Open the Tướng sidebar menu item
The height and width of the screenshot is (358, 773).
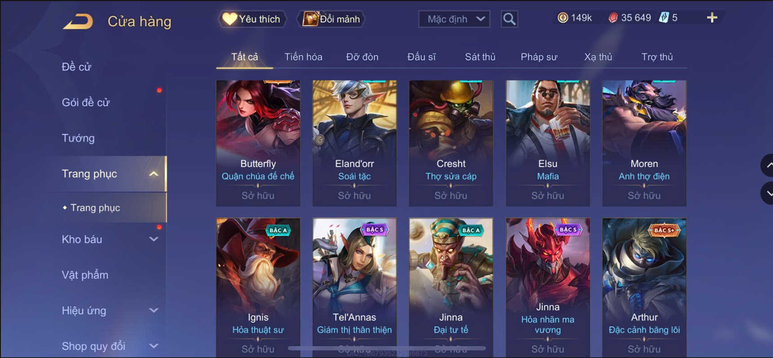(x=78, y=138)
